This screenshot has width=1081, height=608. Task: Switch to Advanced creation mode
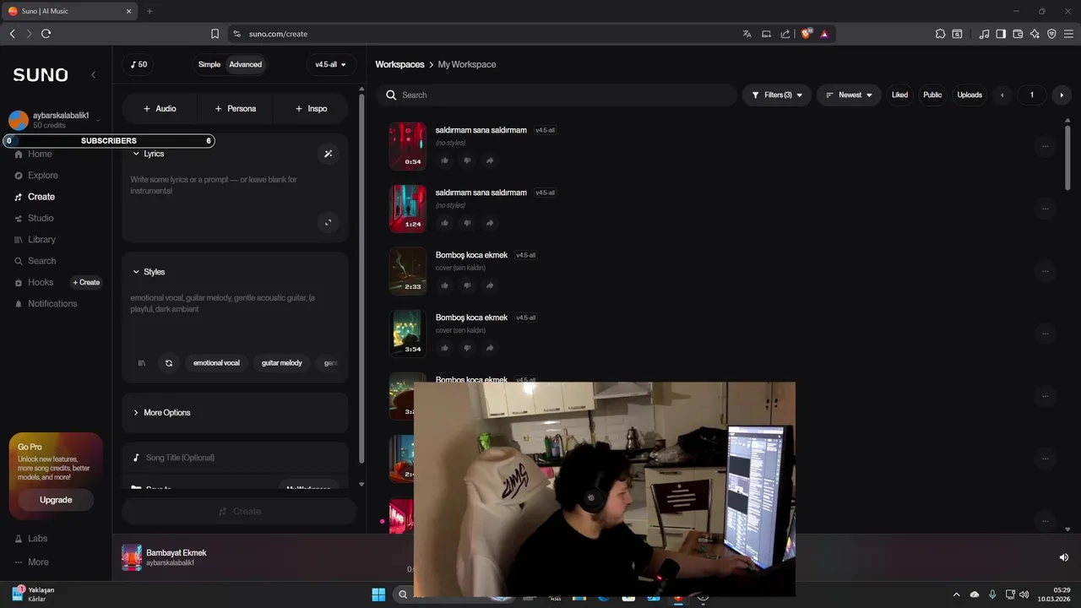tap(246, 64)
